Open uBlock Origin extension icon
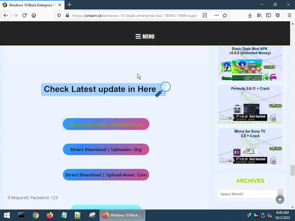The height and width of the screenshot is (221, 295). [x=278, y=16]
